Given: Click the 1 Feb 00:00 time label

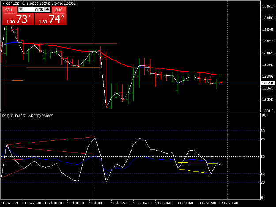Looking at the screenshot, I should [x=53, y=203].
